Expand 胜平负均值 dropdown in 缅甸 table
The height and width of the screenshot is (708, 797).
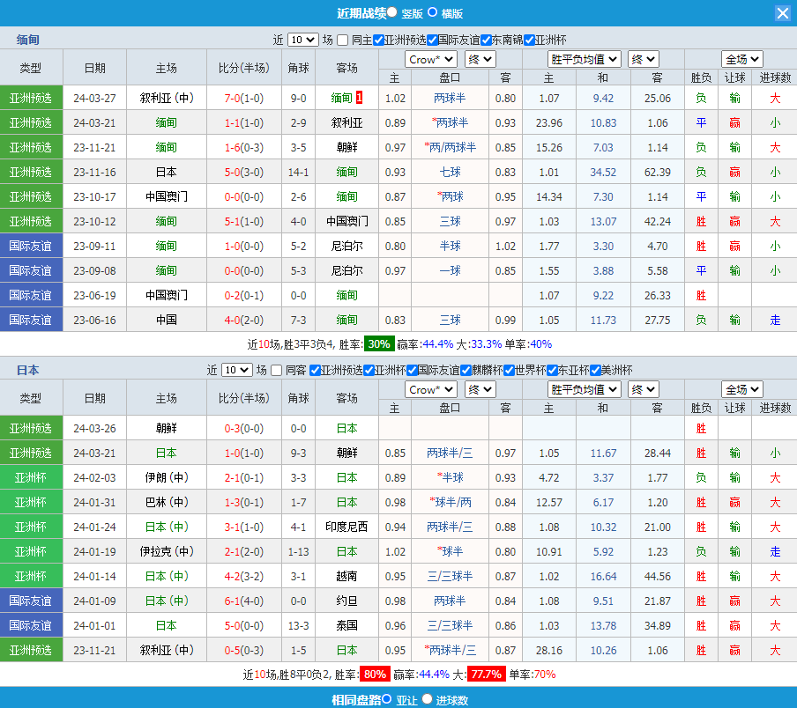click(585, 59)
